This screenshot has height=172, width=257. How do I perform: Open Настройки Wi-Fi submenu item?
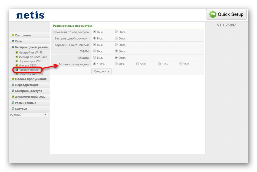30,52
